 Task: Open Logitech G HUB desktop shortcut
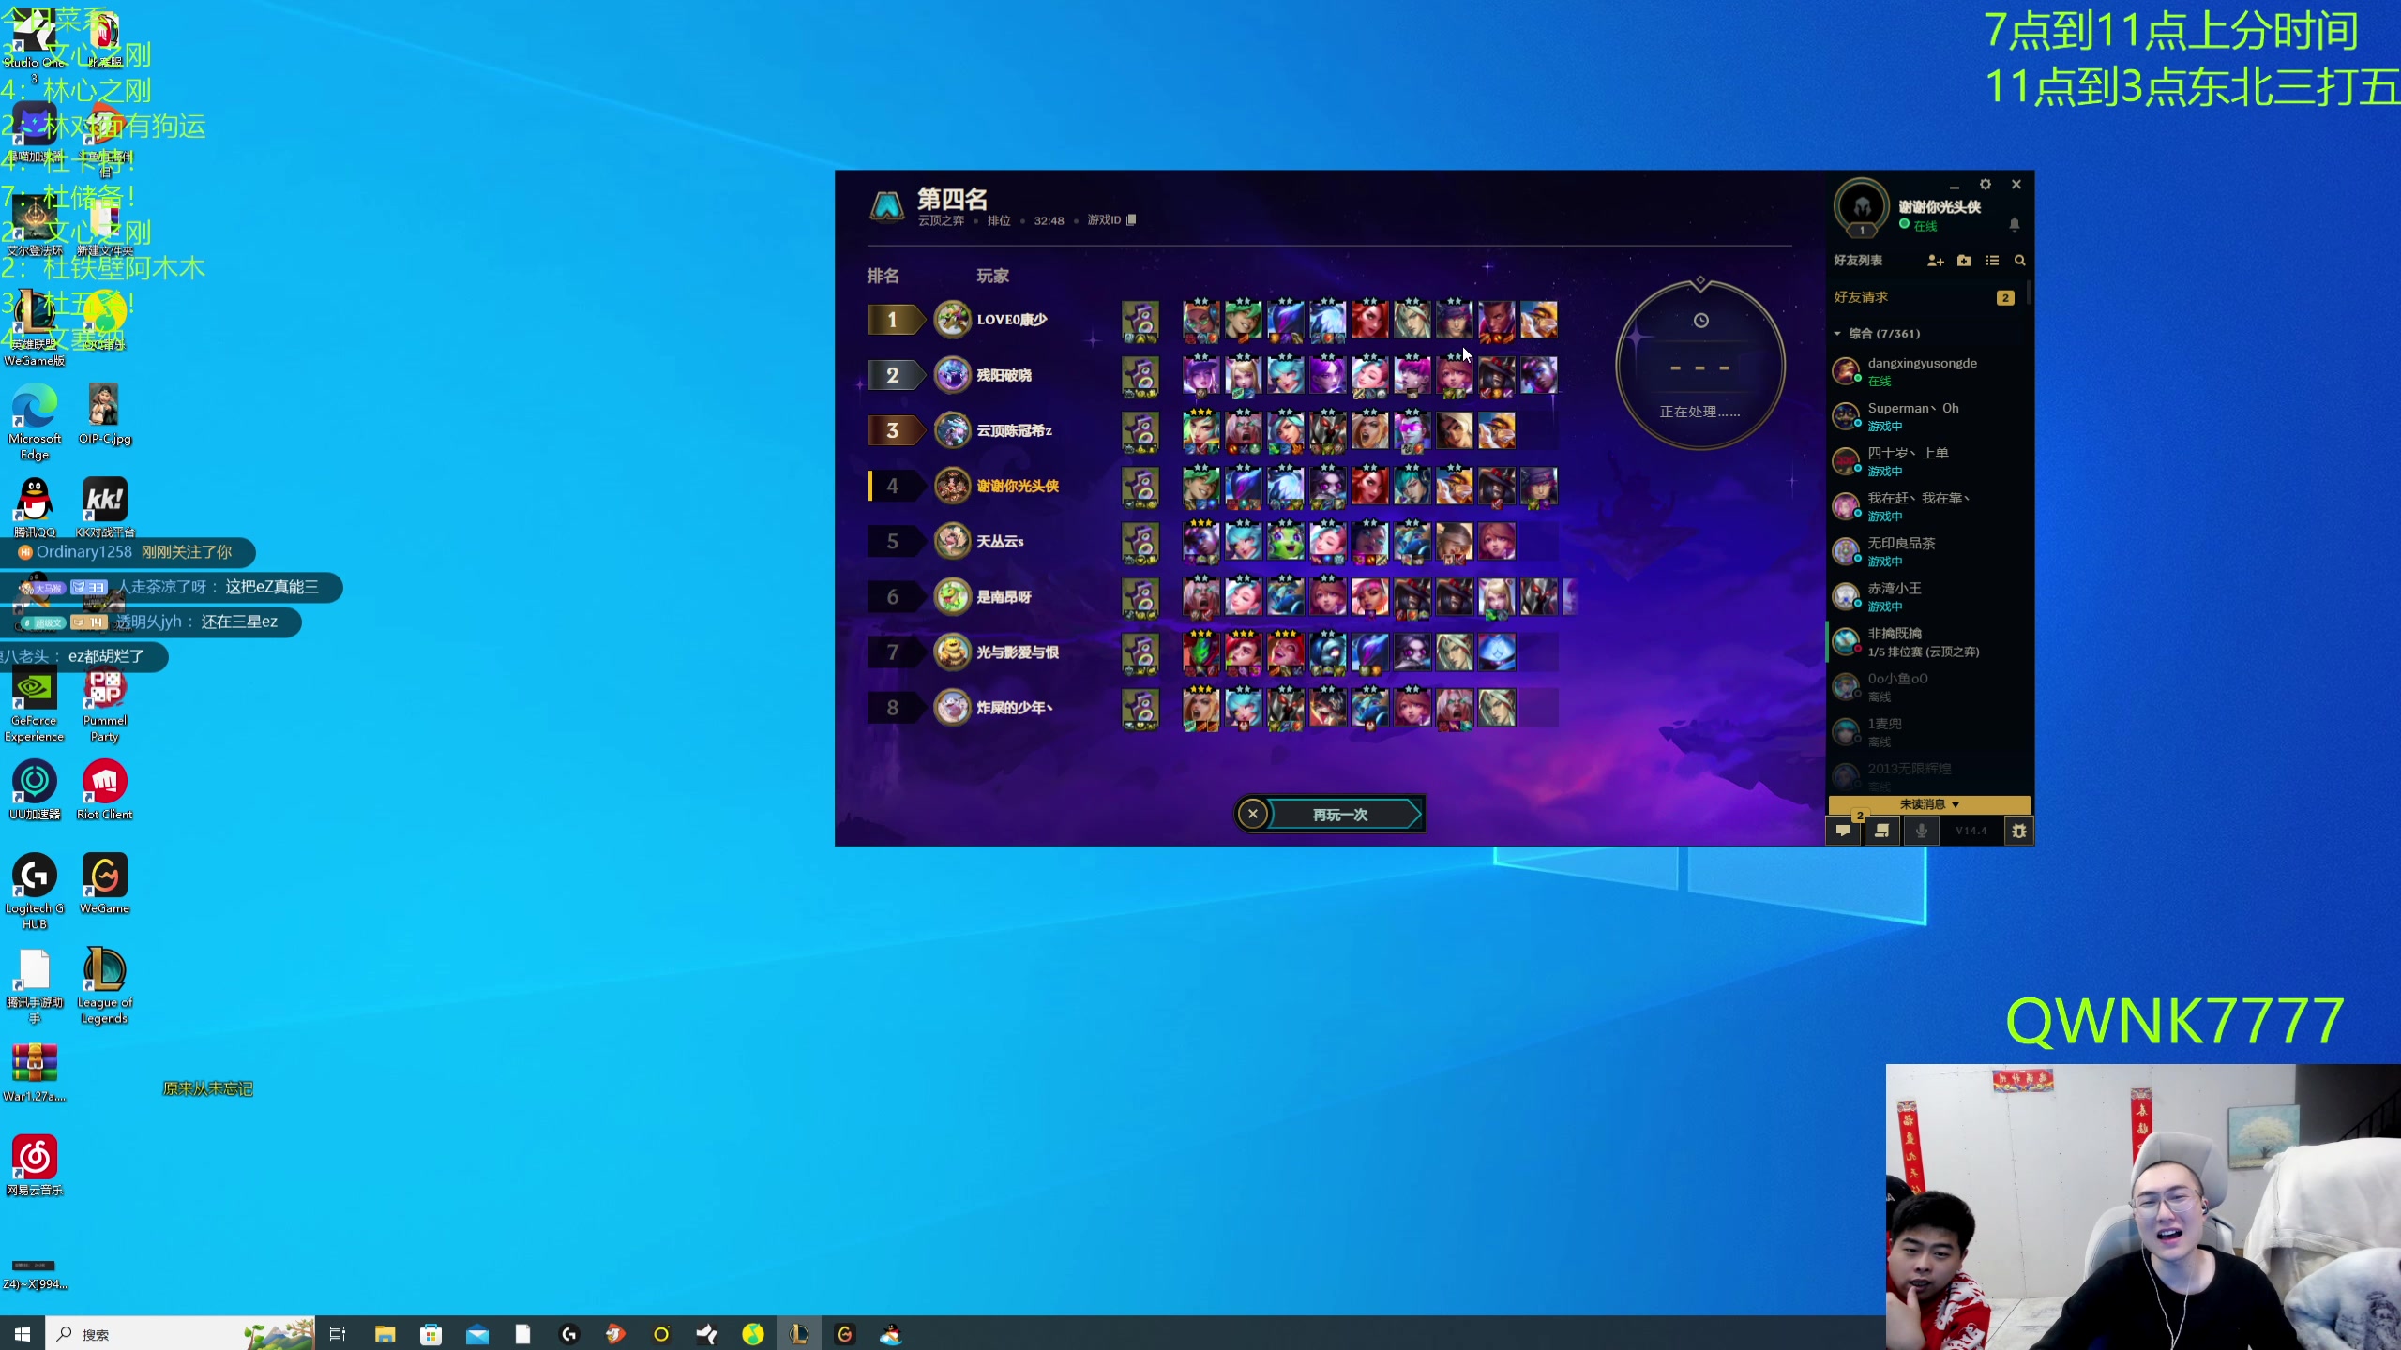click(35, 892)
